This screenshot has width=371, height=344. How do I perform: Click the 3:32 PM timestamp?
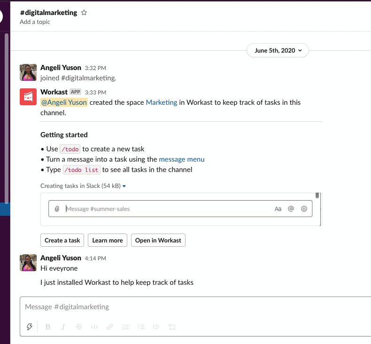[95, 68]
